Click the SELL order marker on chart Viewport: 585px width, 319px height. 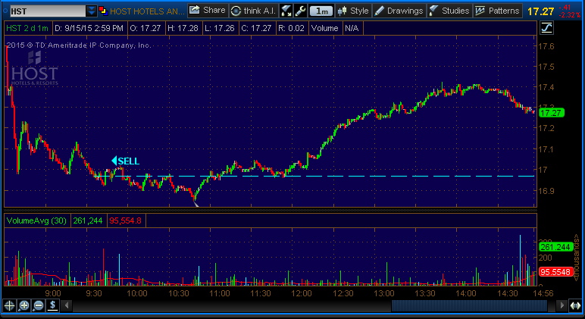tap(125, 161)
